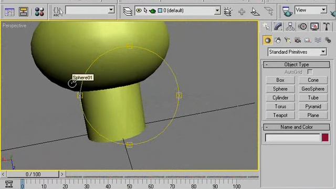Image resolution: width=336 pixels, height=189 pixels.
Task: Open Named Selection Sets dropdown
Action: tap(111, 10)
